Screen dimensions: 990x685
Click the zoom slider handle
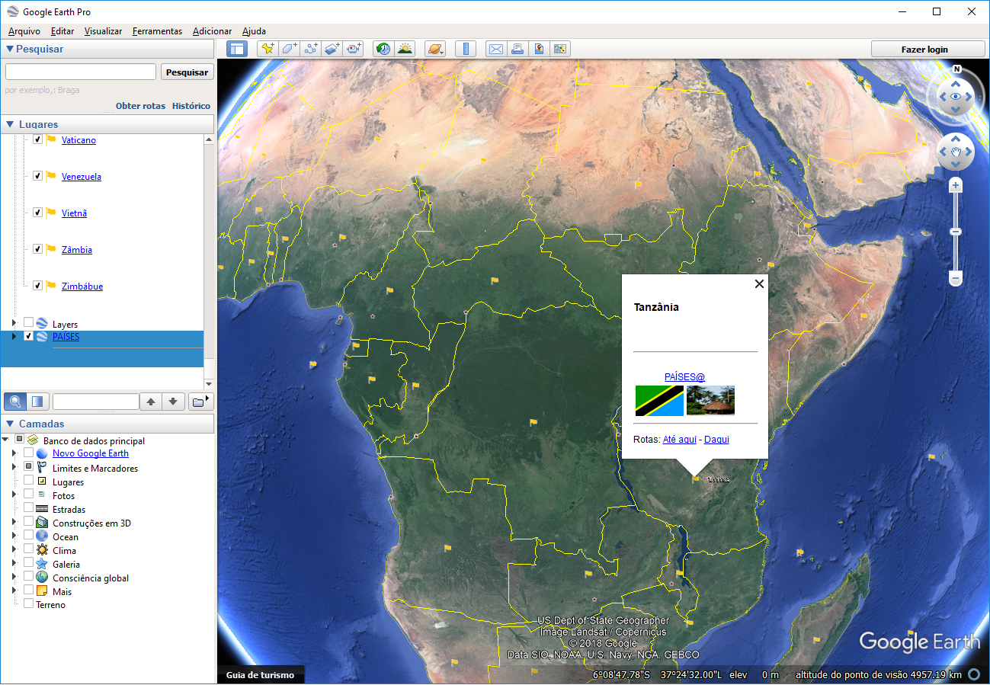click(x=956, y=232)
